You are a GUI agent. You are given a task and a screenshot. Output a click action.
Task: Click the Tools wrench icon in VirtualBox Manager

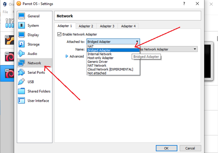pos(10,23)
